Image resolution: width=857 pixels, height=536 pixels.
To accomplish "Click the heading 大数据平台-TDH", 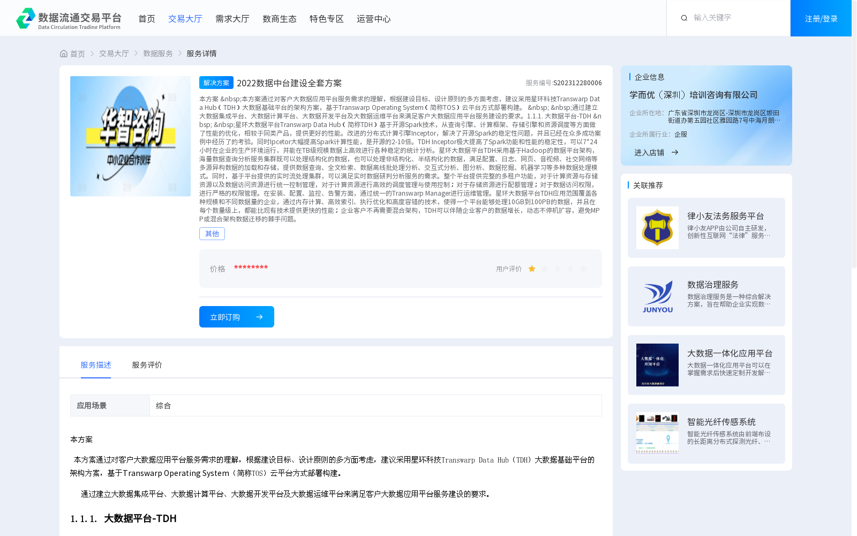I will click(140, 518).
